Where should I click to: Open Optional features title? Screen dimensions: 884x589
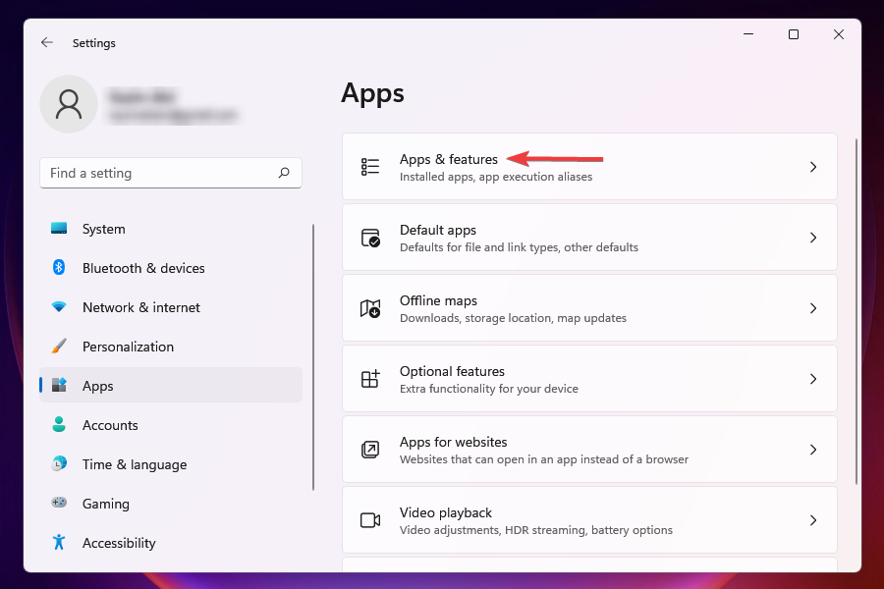click(x=452, y=371)
